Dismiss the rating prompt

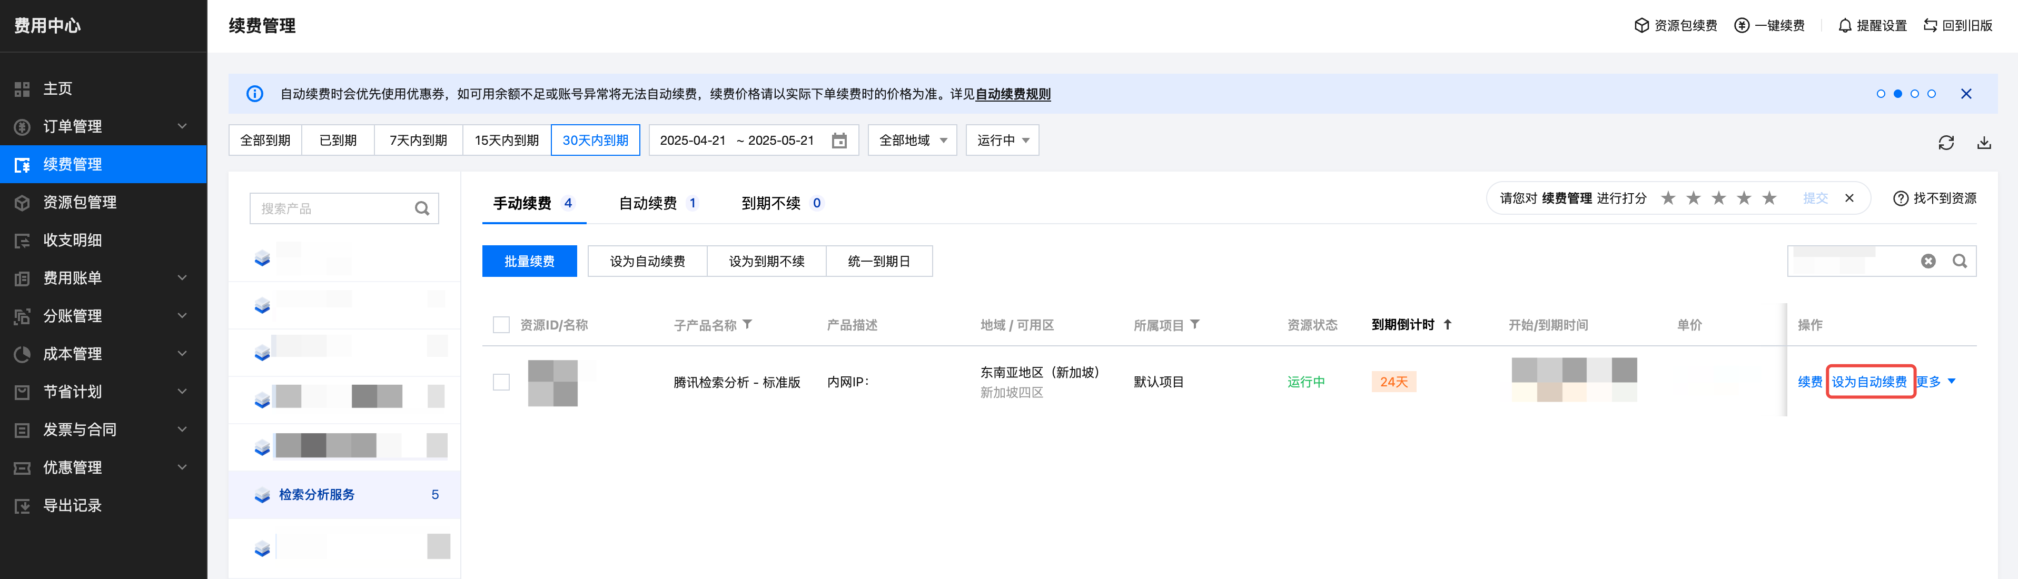pos(1849,198)
